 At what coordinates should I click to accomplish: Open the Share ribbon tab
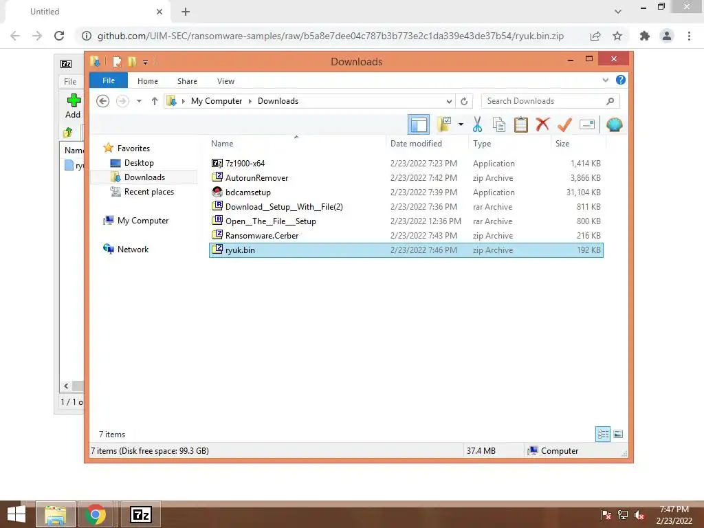point(187,81)
